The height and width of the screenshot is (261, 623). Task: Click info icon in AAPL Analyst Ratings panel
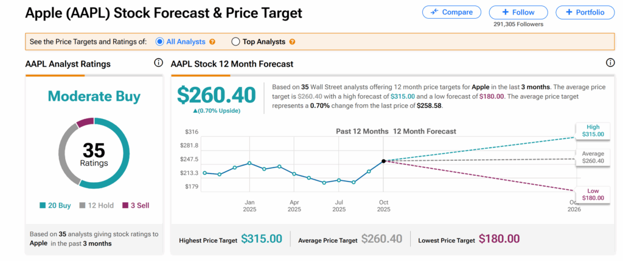pos(159,63)
